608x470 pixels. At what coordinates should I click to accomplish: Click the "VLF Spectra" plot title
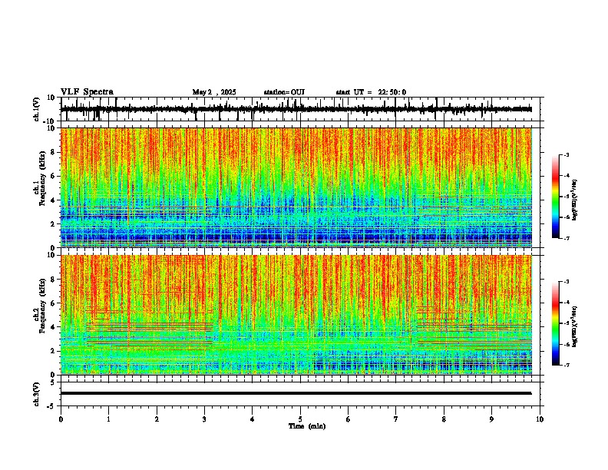click(87, 92)
